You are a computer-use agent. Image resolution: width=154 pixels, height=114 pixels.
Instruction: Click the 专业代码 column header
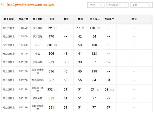click(23, 19)
